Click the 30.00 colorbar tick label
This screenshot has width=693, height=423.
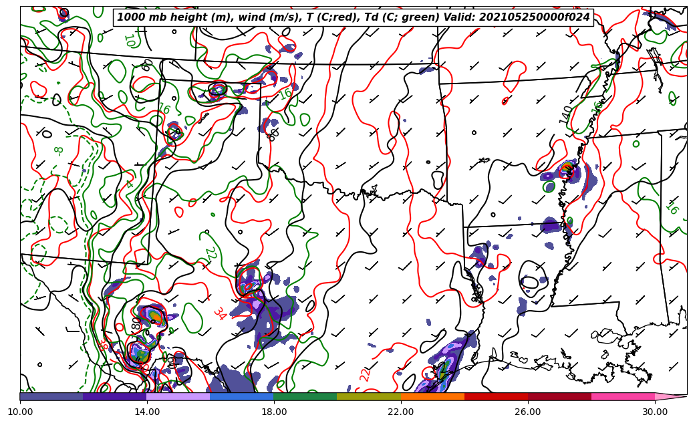tap(655, 412)
